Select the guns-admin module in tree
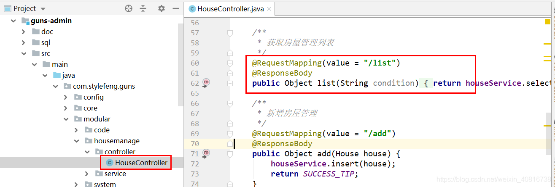This screenshot has height=187, width=555. pyautogui.click(x=51, y=21)
